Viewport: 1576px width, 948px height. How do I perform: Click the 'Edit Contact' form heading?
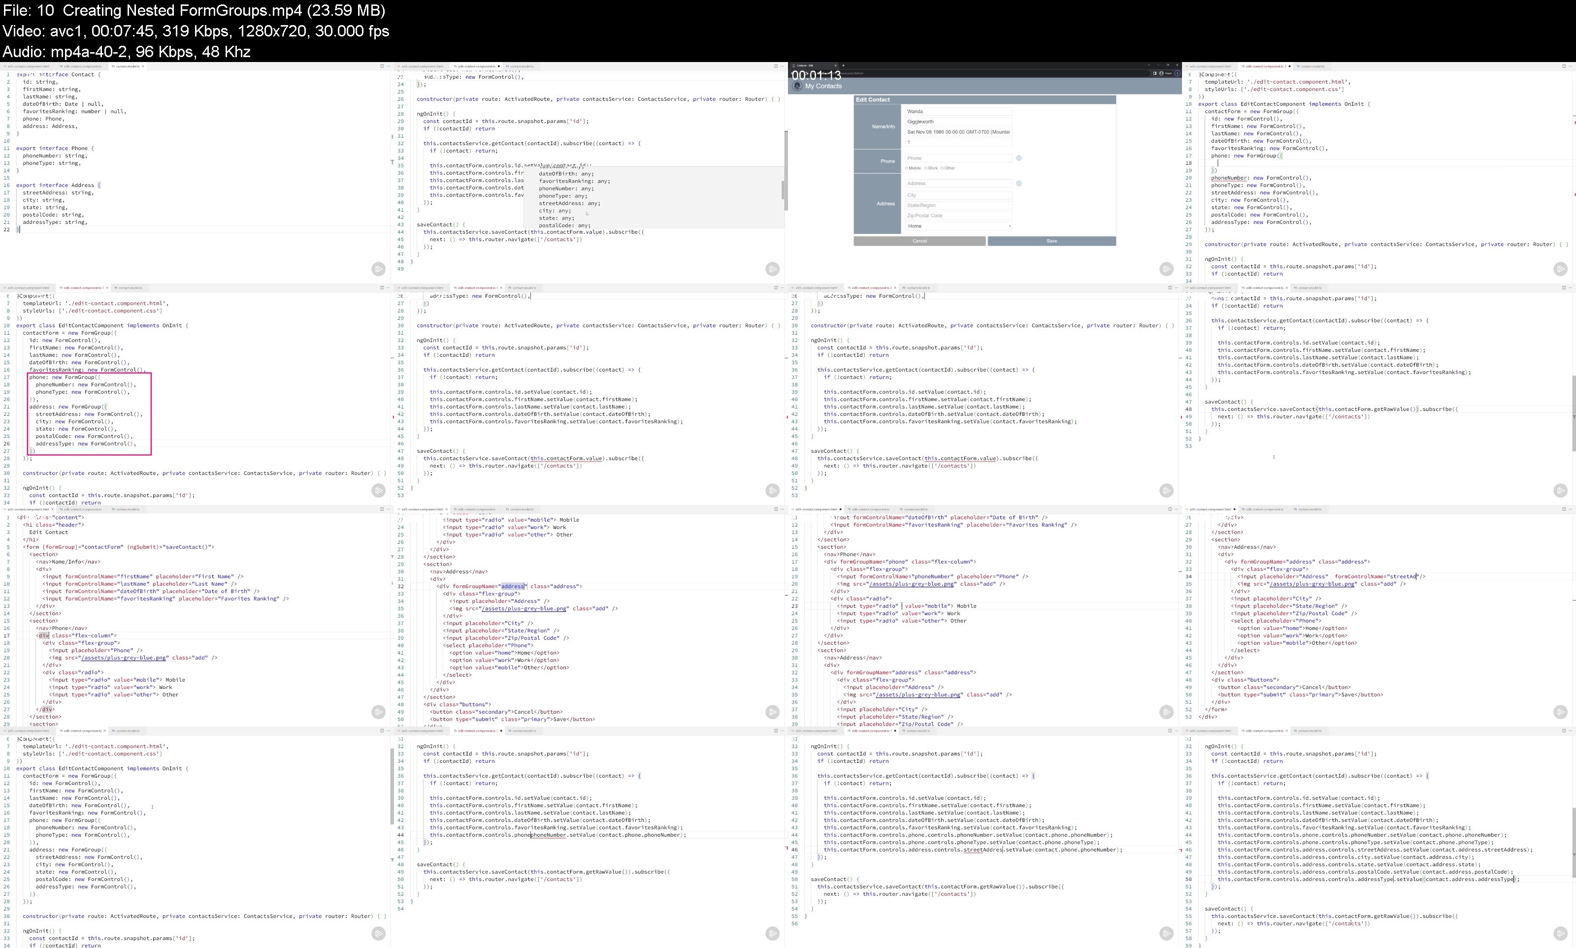[873, 99]
